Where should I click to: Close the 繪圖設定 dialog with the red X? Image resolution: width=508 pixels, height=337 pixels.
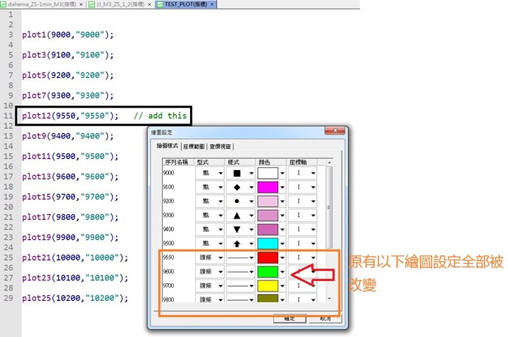pos(335,130)
